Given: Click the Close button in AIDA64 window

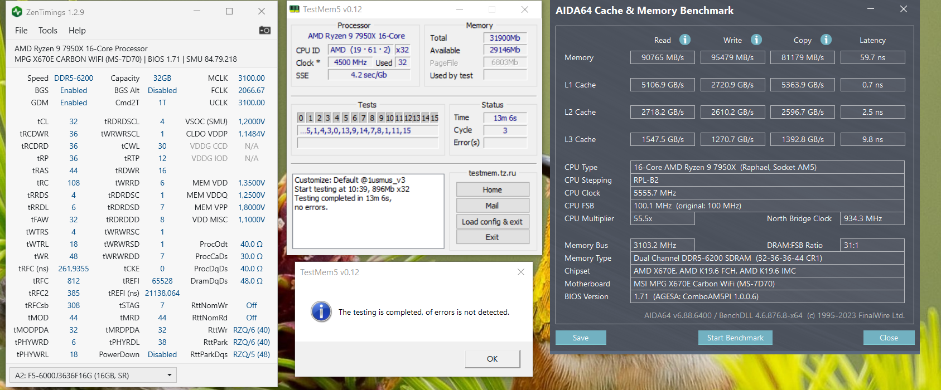Looking at the screenshot, I should [889, 338].
